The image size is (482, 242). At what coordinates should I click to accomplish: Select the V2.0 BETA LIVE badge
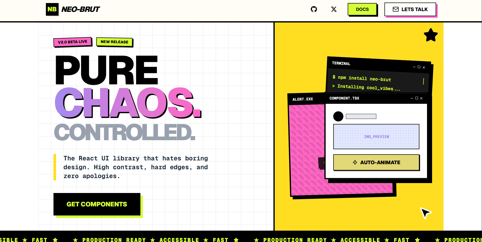(72, 42)
